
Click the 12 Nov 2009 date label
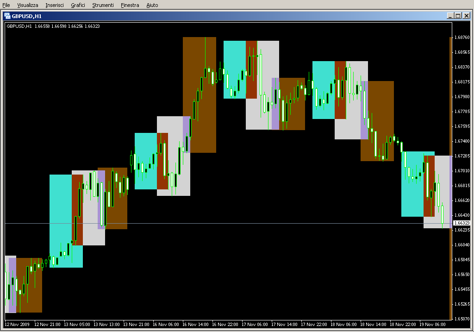[x=17, y=325]
